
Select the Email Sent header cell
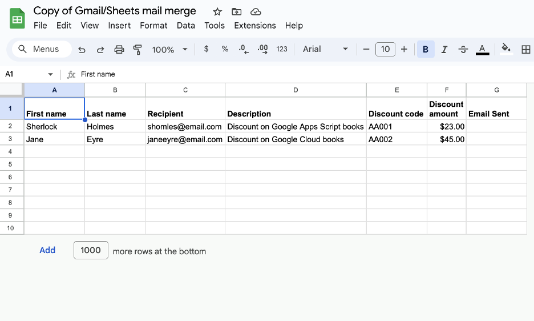tap(496, 109)
